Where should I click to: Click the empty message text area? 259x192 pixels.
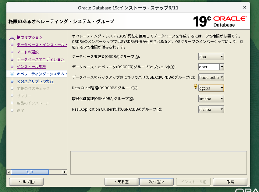tap(158, 163)
